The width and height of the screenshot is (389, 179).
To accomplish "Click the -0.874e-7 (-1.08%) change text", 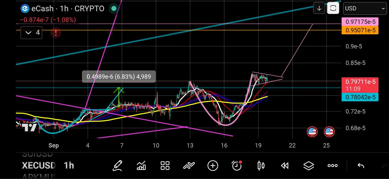I will pyautogui.click(x=48, y=20).
